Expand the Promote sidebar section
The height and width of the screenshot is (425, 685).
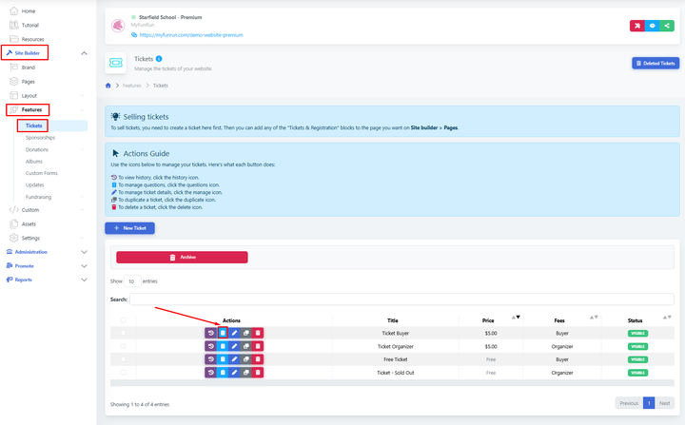point(84,266)
